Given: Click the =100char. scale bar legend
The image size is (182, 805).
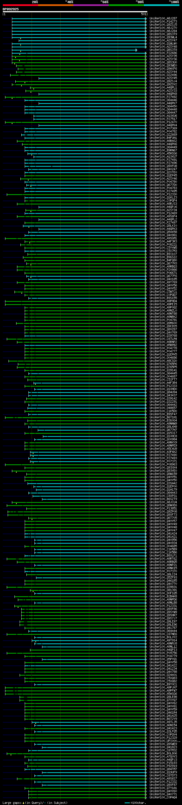Looking at the screenshot, I should pos(135,803).
